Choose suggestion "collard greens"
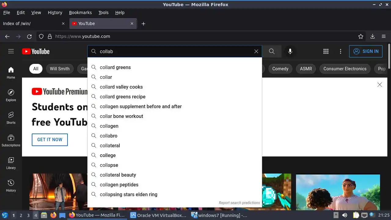 tap(175, 67)
